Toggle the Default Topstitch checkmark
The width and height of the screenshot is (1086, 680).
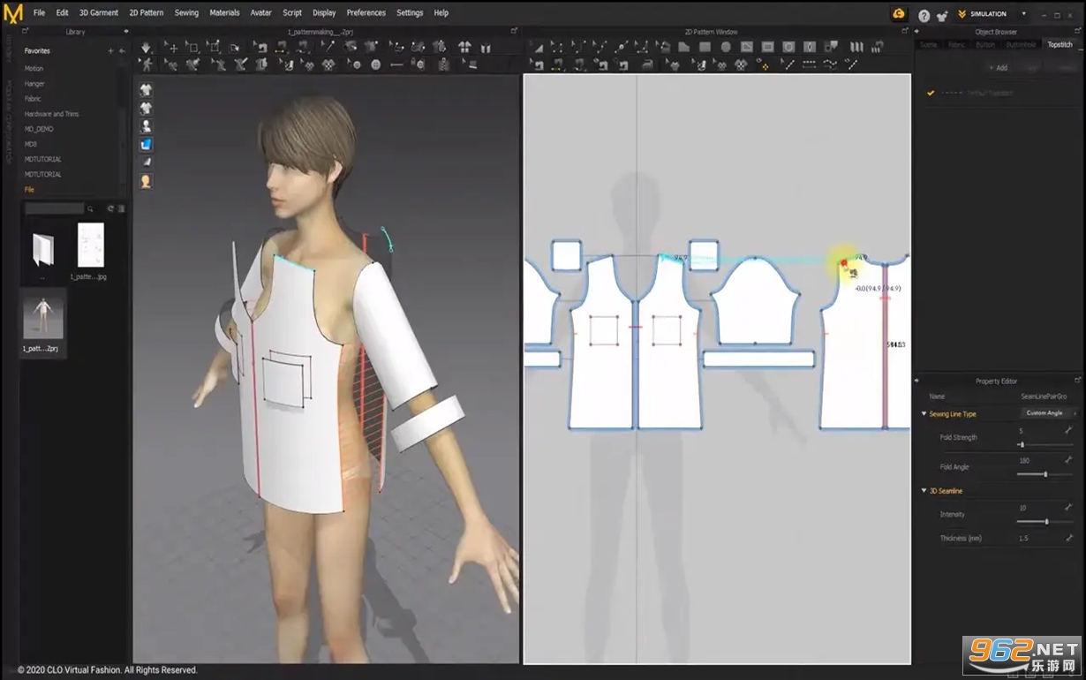pos(930,93)
